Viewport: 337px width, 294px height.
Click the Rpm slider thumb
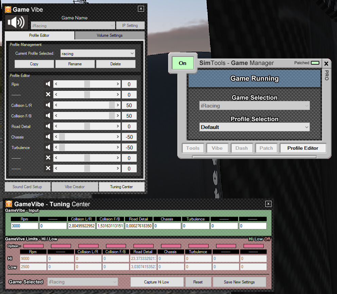[x=87, y=84]
